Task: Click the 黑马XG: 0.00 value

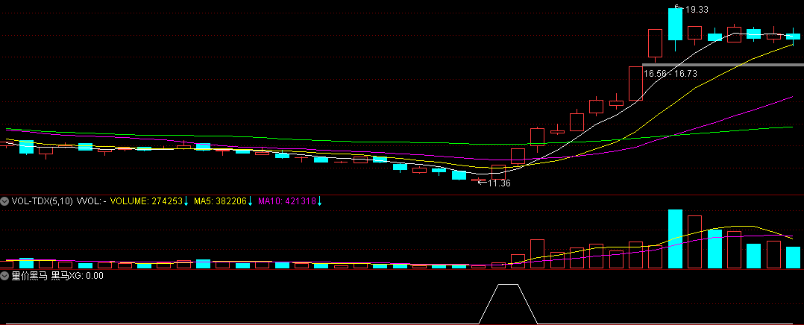Action: click(77, 276)
